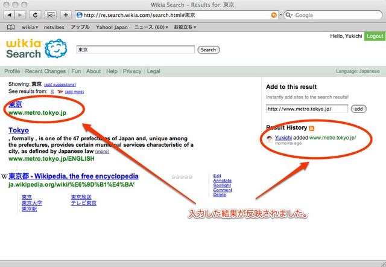
Task: Open the Yahoo! Japan bookmark
Action: pyautogui.click(x=112, y=27)
